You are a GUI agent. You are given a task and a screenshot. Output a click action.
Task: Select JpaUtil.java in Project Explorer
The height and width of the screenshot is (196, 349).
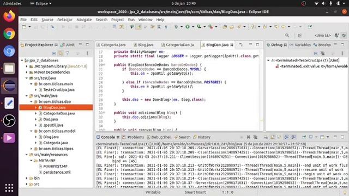coord(53,125)
